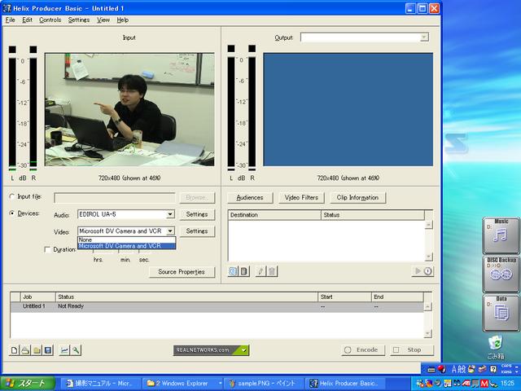Switch to sample.PNG ペイント in taskbar

pyautogui.click(x=262, y=384)
